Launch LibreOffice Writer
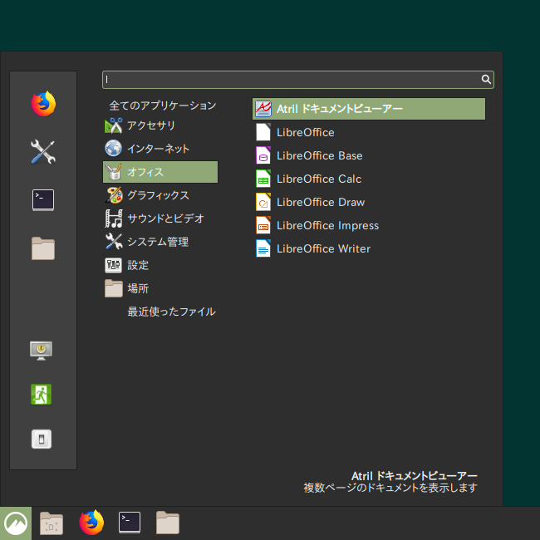 click(x=369, y=248)
